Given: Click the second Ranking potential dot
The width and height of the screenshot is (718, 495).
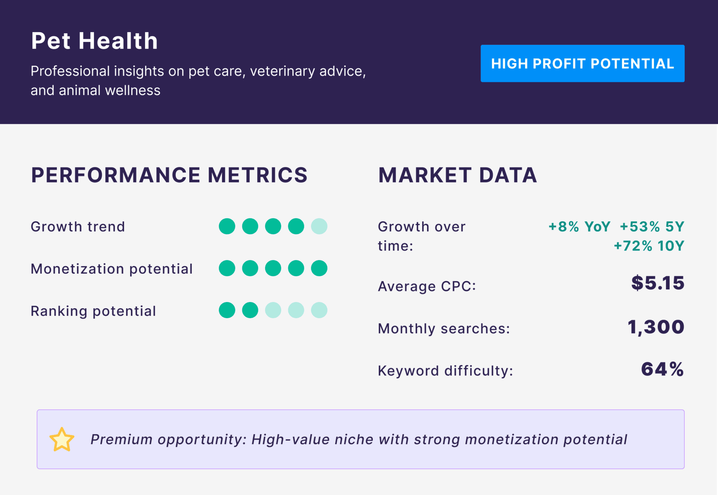Looking at the screenshot, I should (x=250, y=310).
